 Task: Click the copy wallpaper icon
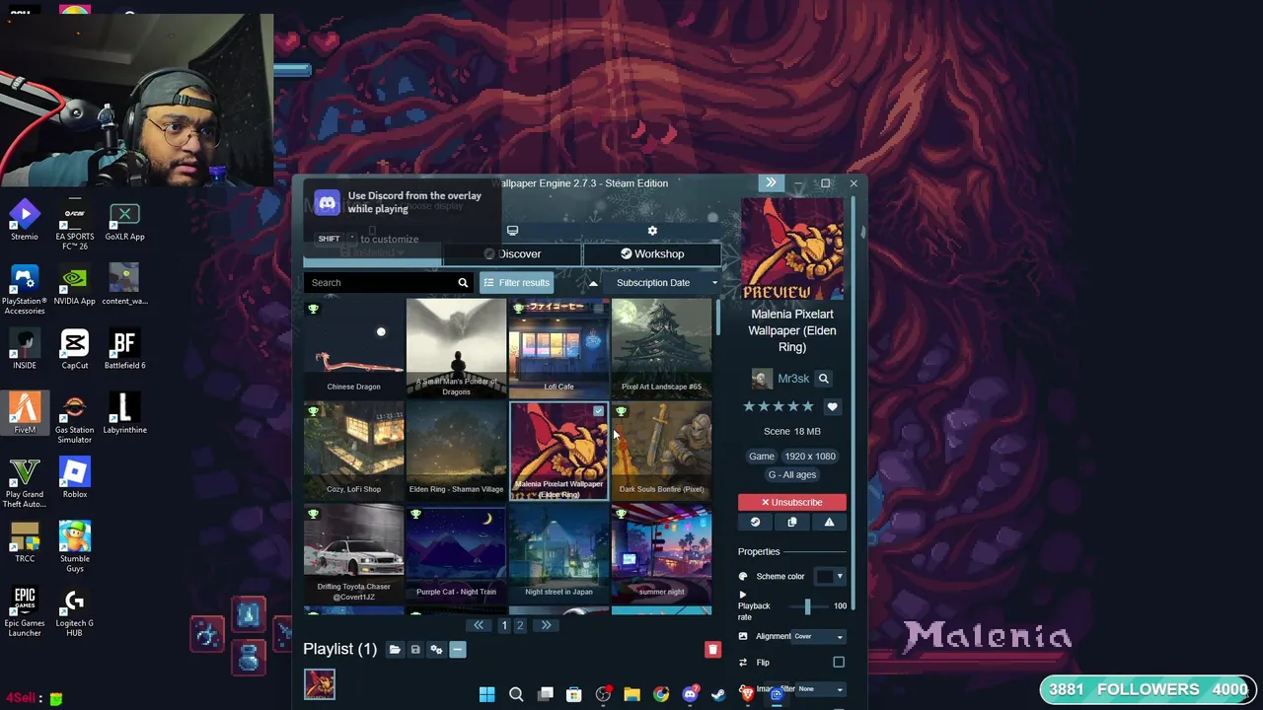coord(791,523)
